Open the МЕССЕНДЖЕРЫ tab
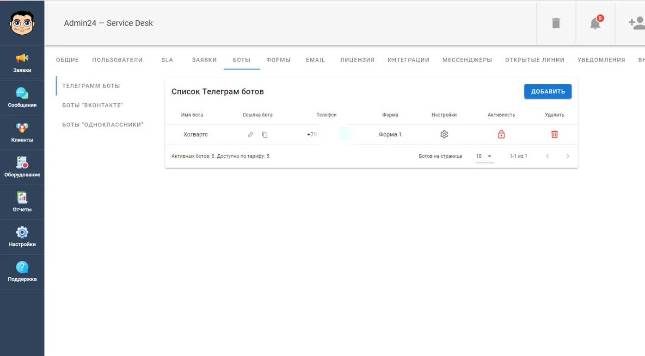 tap(467, 60)
